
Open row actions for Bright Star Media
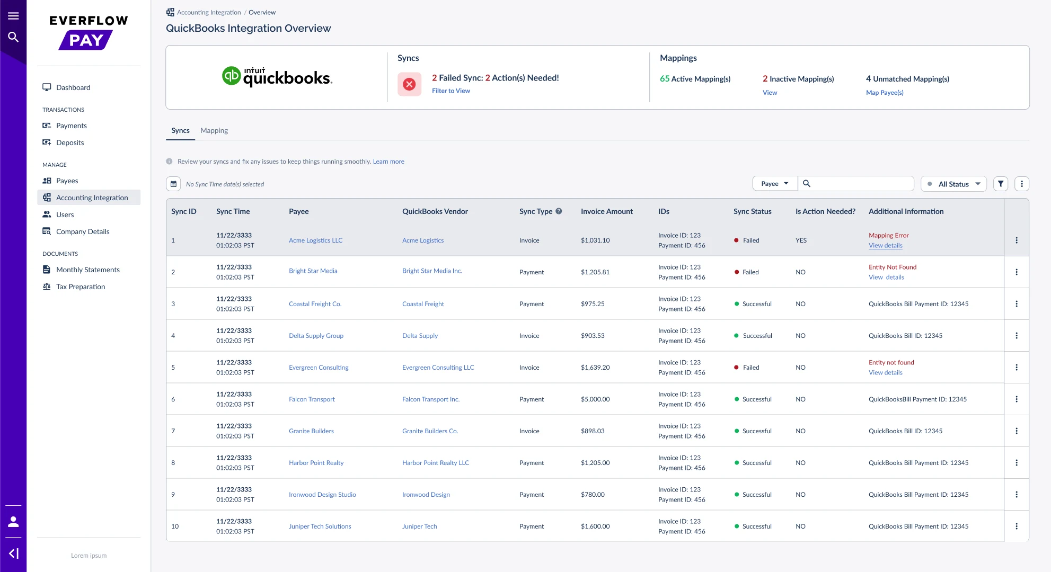pos(1017,272)
